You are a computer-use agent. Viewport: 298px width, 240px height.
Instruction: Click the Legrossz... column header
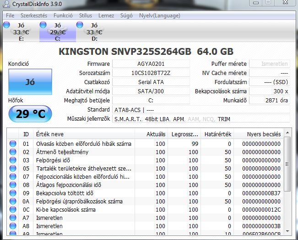(x=184, y=134)
